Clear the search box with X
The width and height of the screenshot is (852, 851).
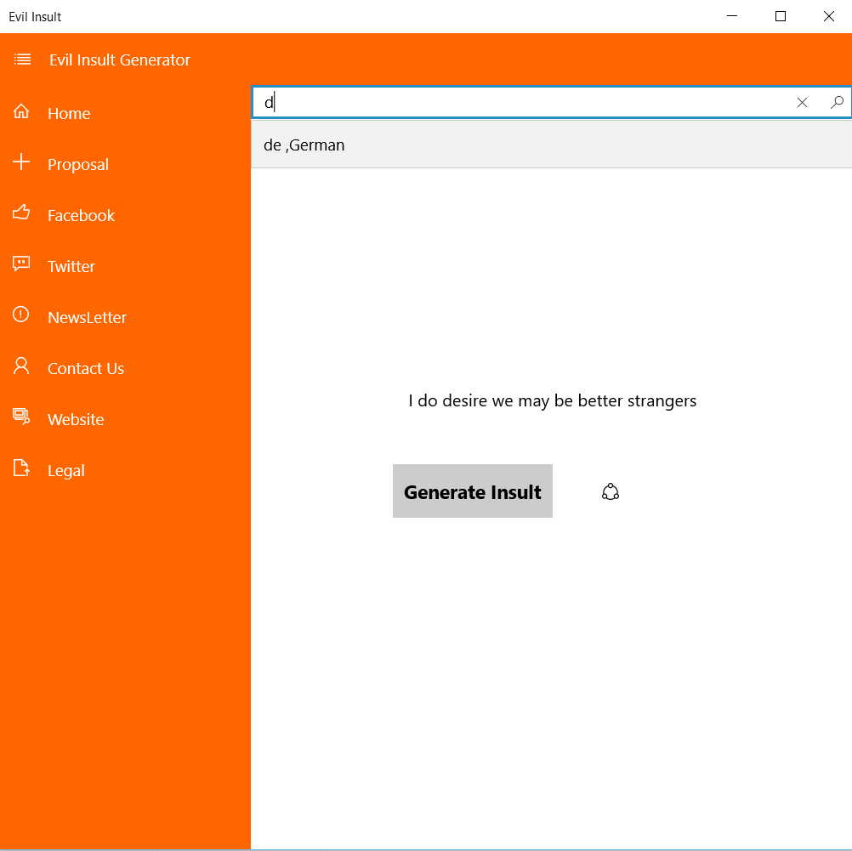802,102
